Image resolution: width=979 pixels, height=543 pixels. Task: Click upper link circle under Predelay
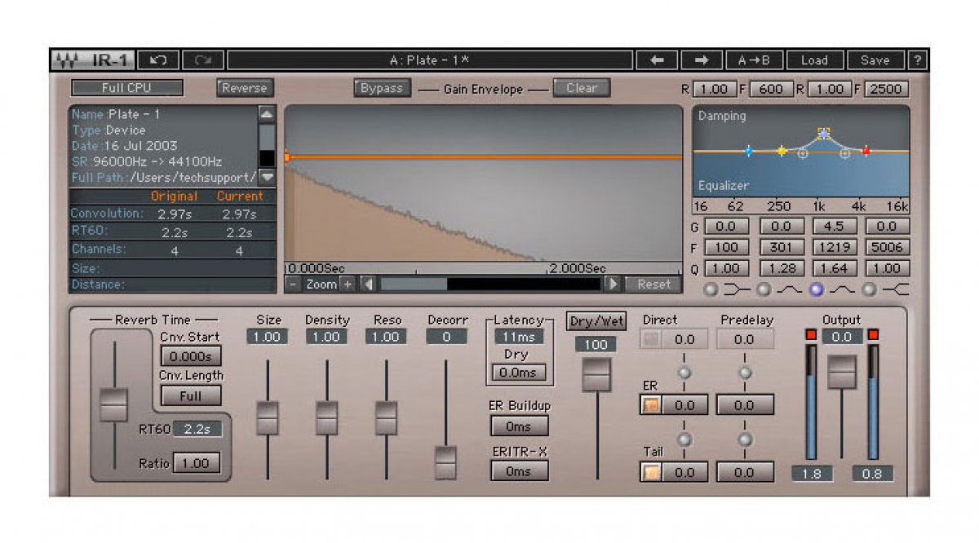[x=745, y=373]
